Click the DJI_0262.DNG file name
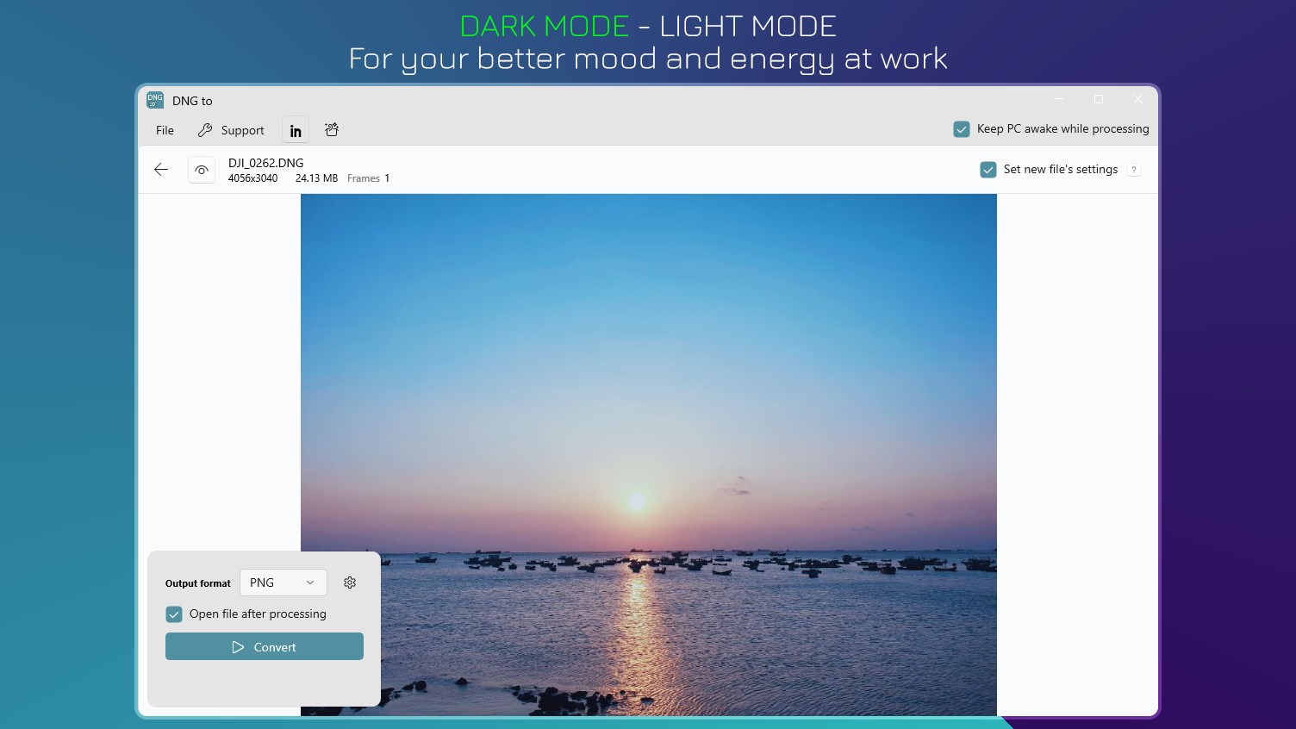Screen dimensions: 1296x729 coord(266,163)
